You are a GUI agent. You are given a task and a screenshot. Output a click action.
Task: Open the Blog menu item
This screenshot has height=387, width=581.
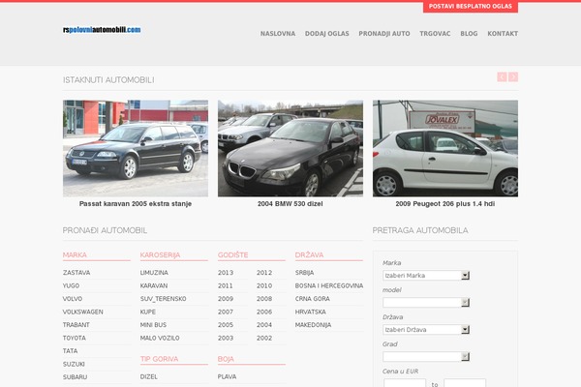click(469, 33)
